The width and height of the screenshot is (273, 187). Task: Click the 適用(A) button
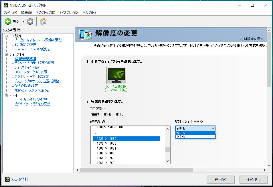click(220, 180)
